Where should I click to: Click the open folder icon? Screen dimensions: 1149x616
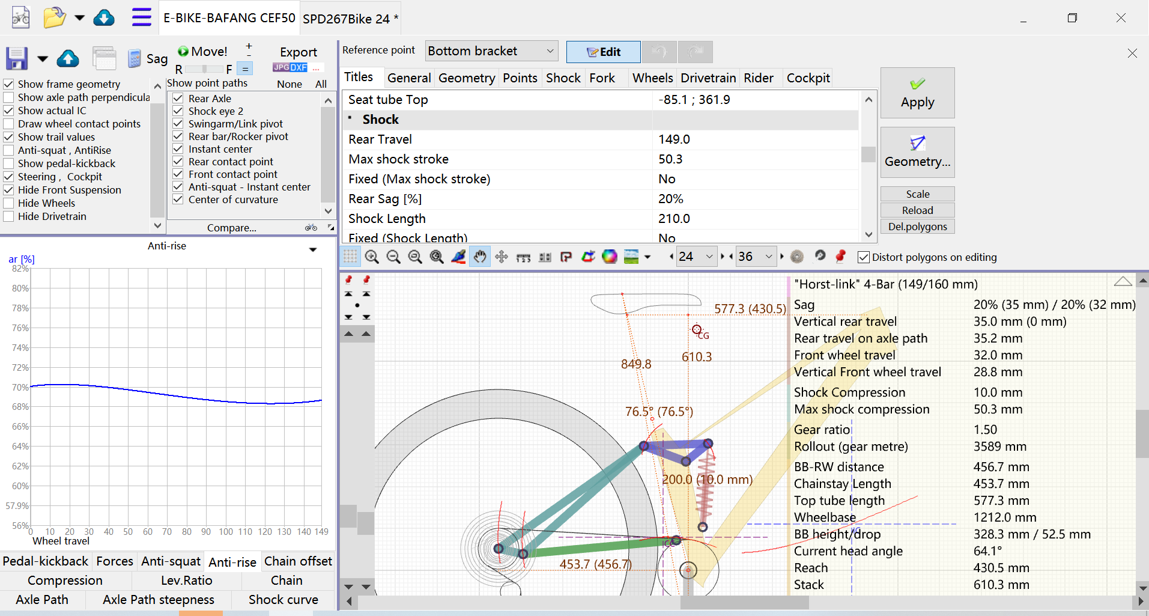coord(55,17)
